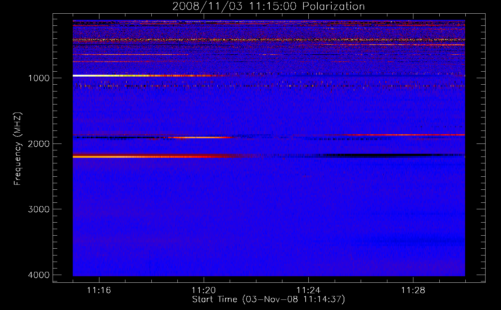Click the 11:24 time tick label
Image resolution: width=501 pixels, height=310 pixels.
(x=308, y=290)
